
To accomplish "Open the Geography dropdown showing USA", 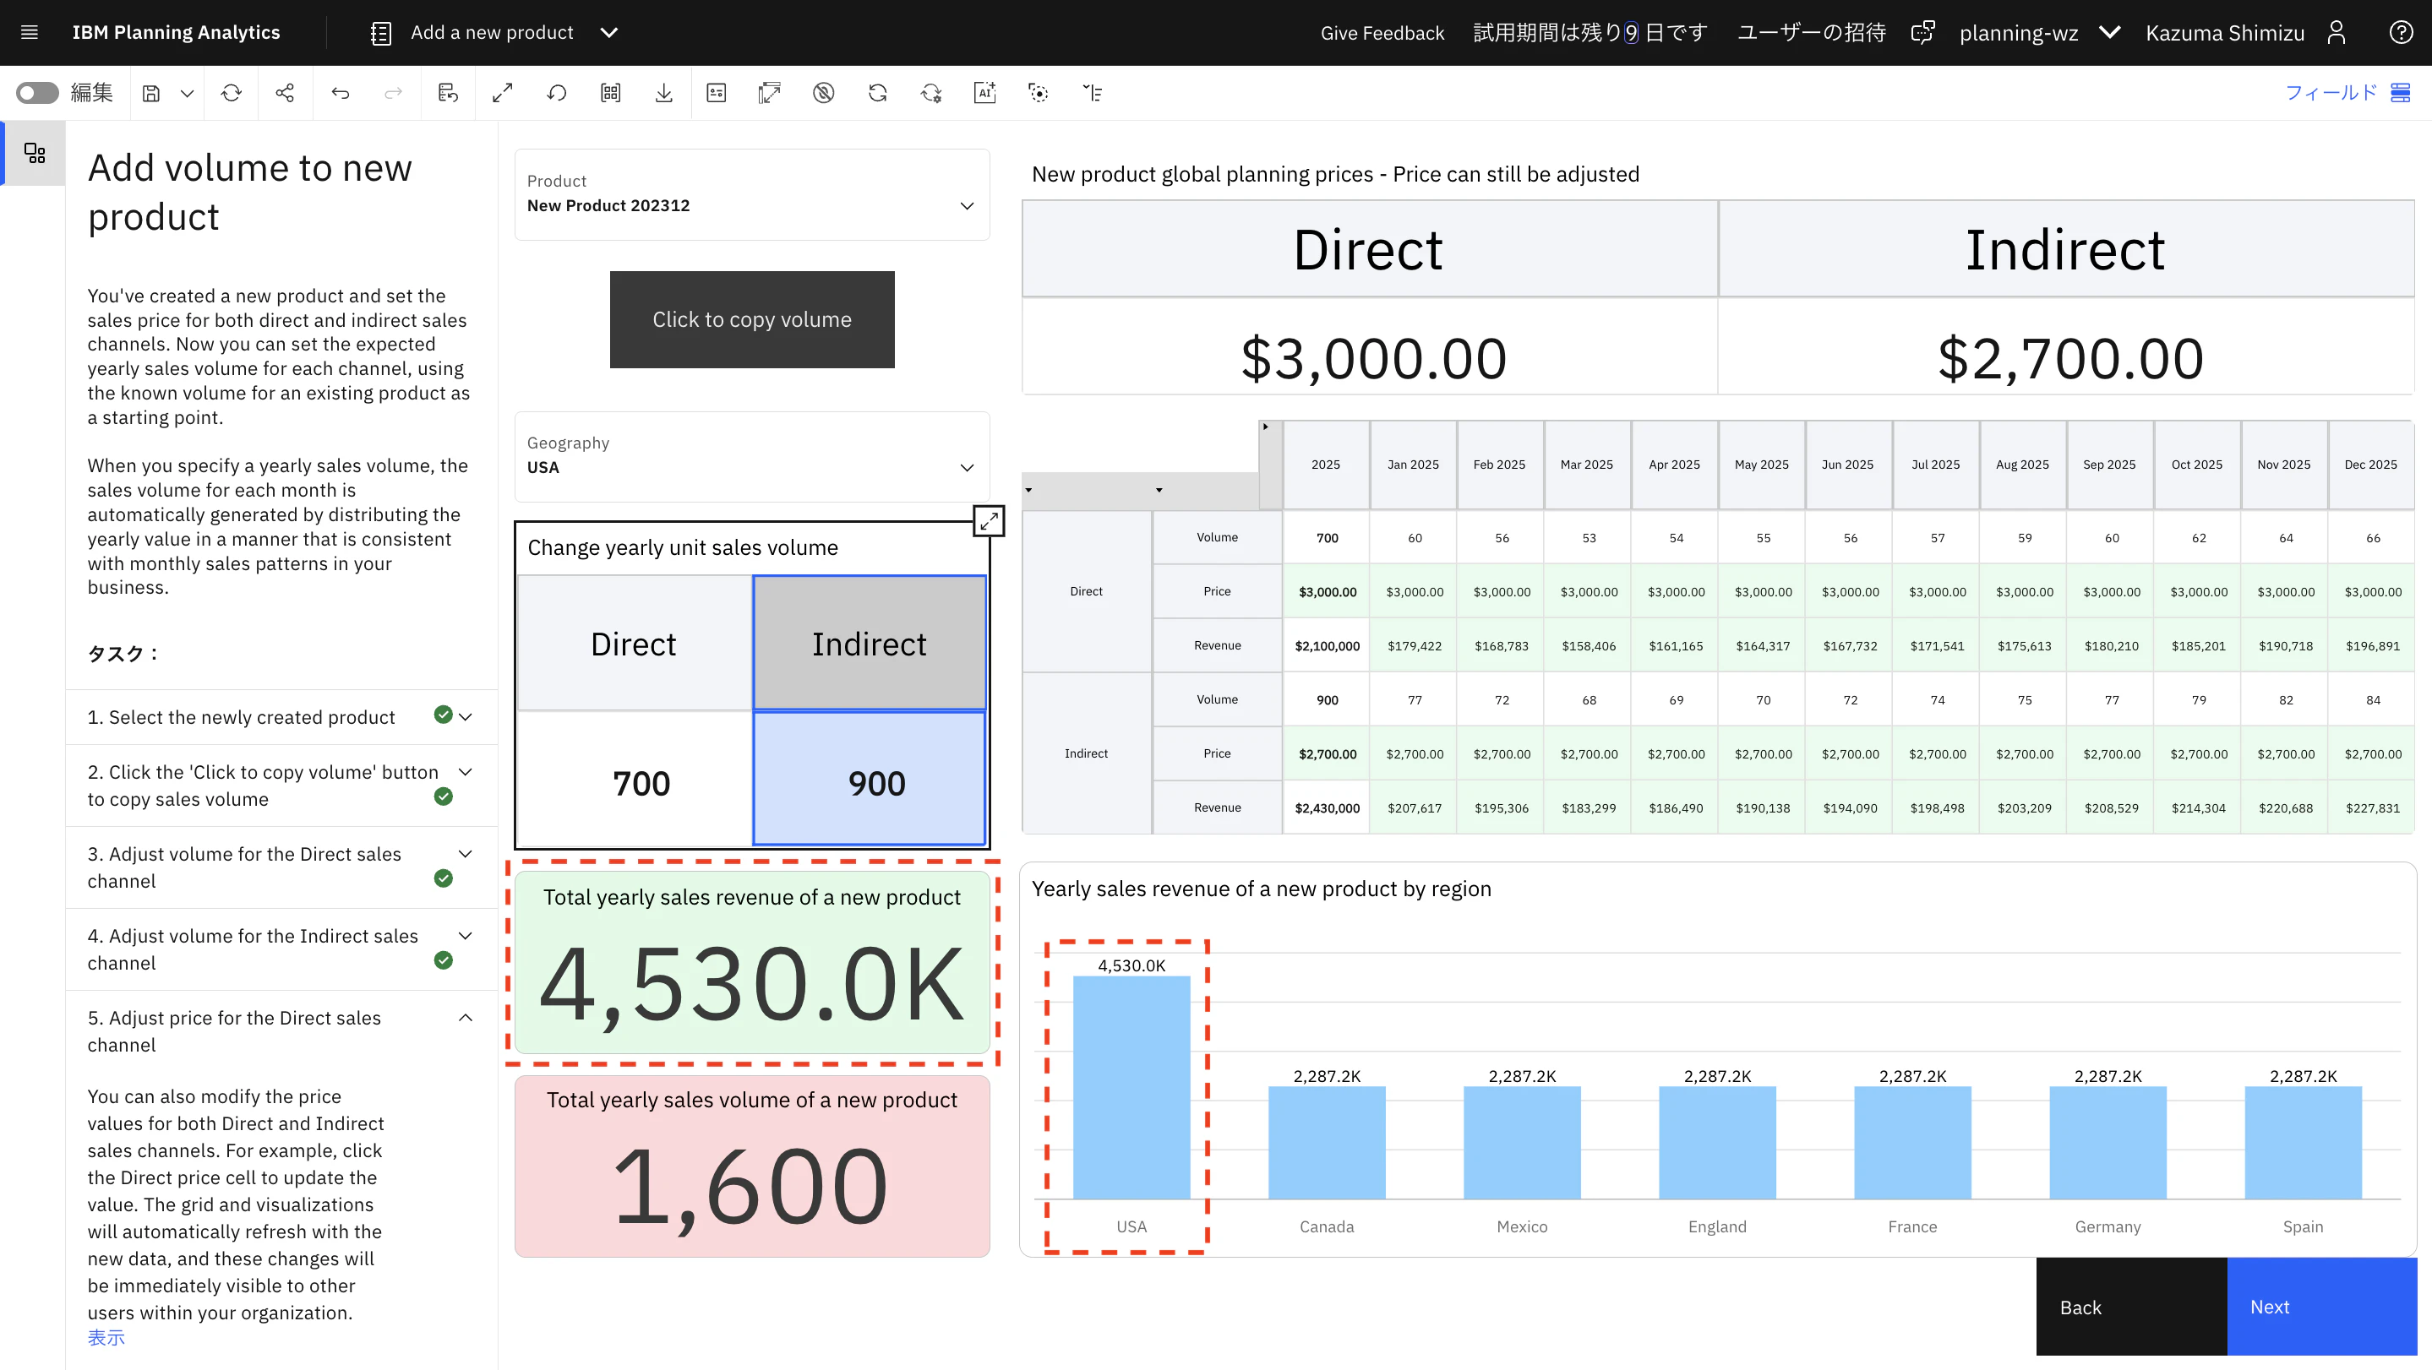I will click(x=751, y=457).
